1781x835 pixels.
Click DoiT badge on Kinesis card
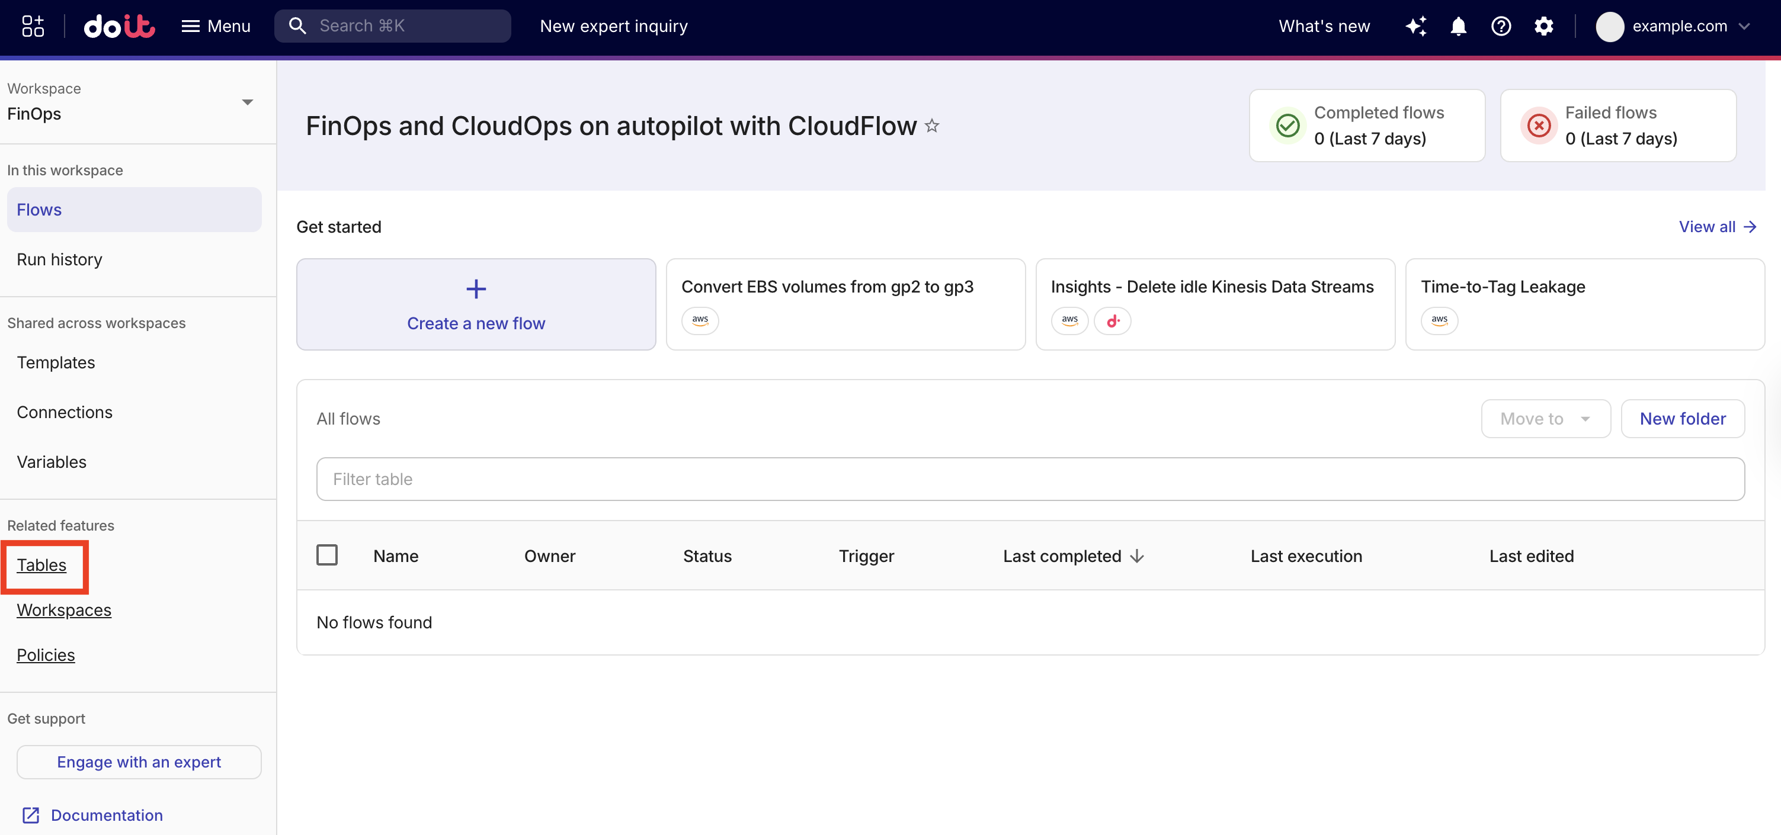coord(1113,321)
